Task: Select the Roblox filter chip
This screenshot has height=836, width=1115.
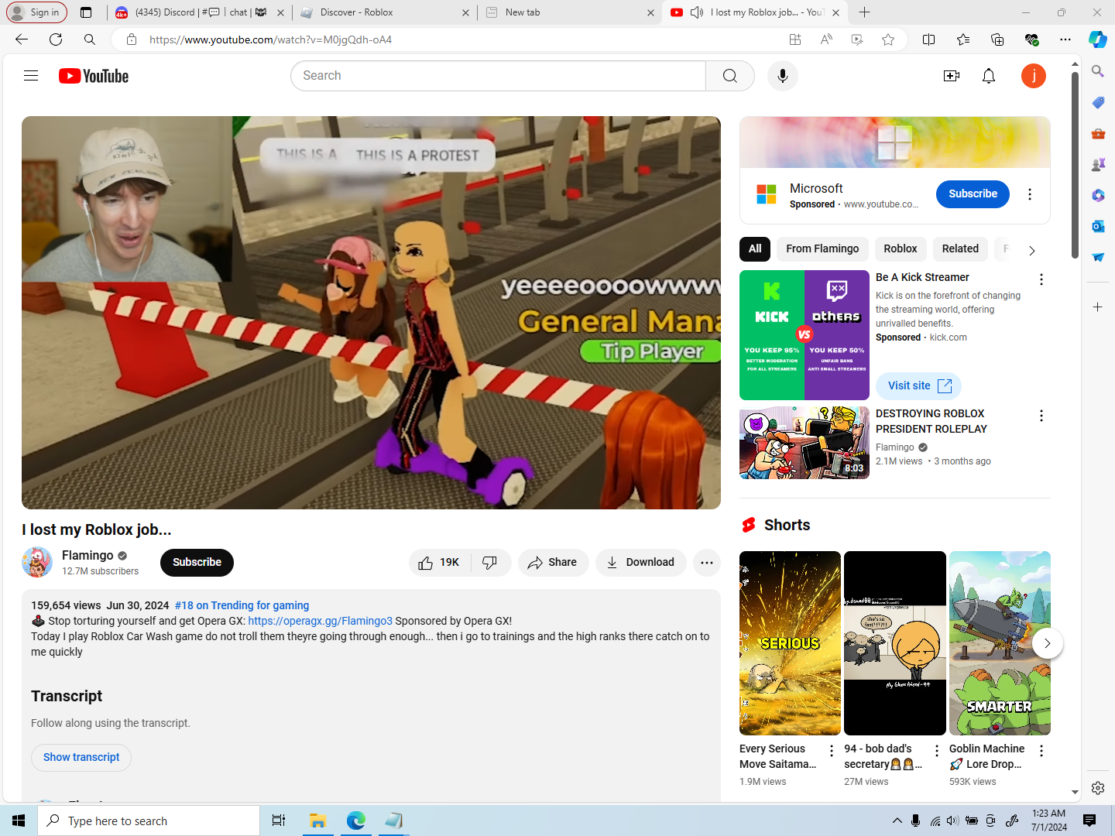Action: point(901,248)
